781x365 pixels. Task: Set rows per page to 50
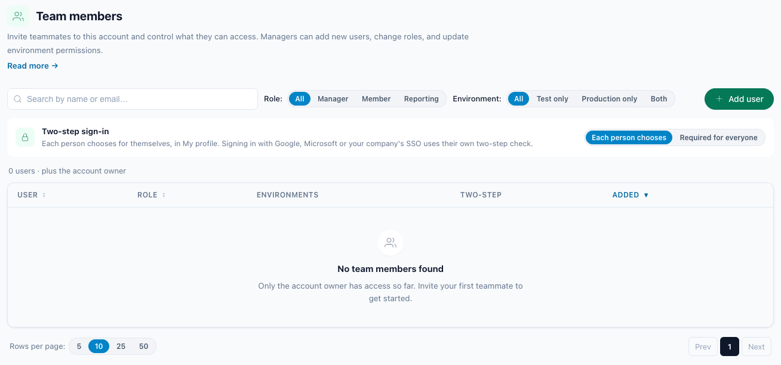(143, 347)
